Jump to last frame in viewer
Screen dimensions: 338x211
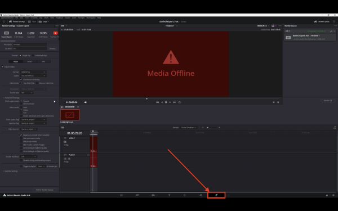pyautogui.click(x=175, y=102)
